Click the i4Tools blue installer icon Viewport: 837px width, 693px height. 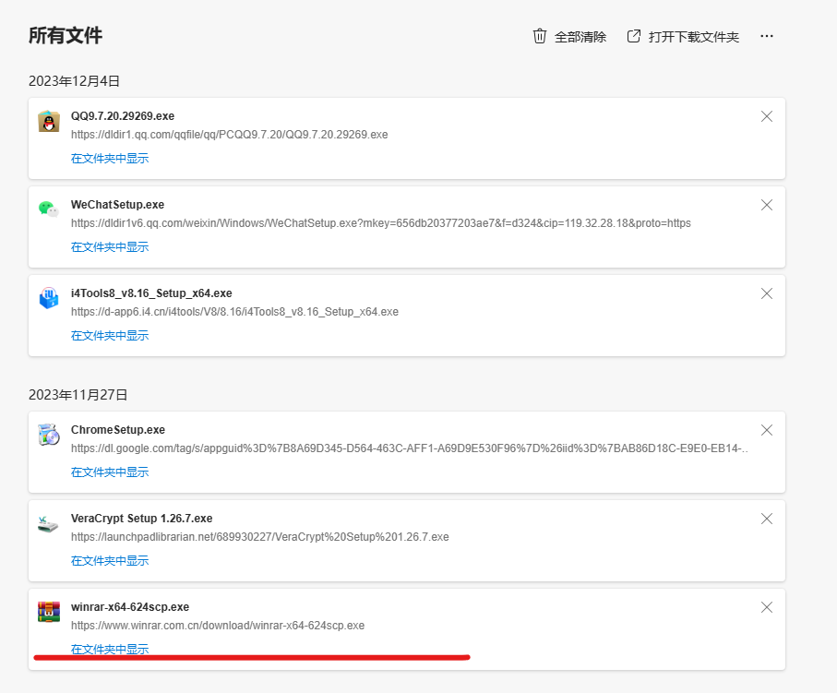(49, 298)
